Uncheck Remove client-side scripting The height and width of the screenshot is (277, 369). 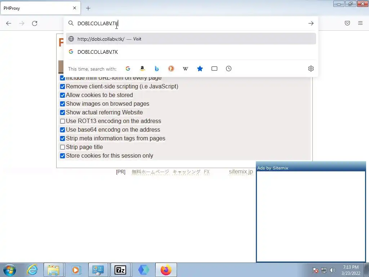coord(62,87)
